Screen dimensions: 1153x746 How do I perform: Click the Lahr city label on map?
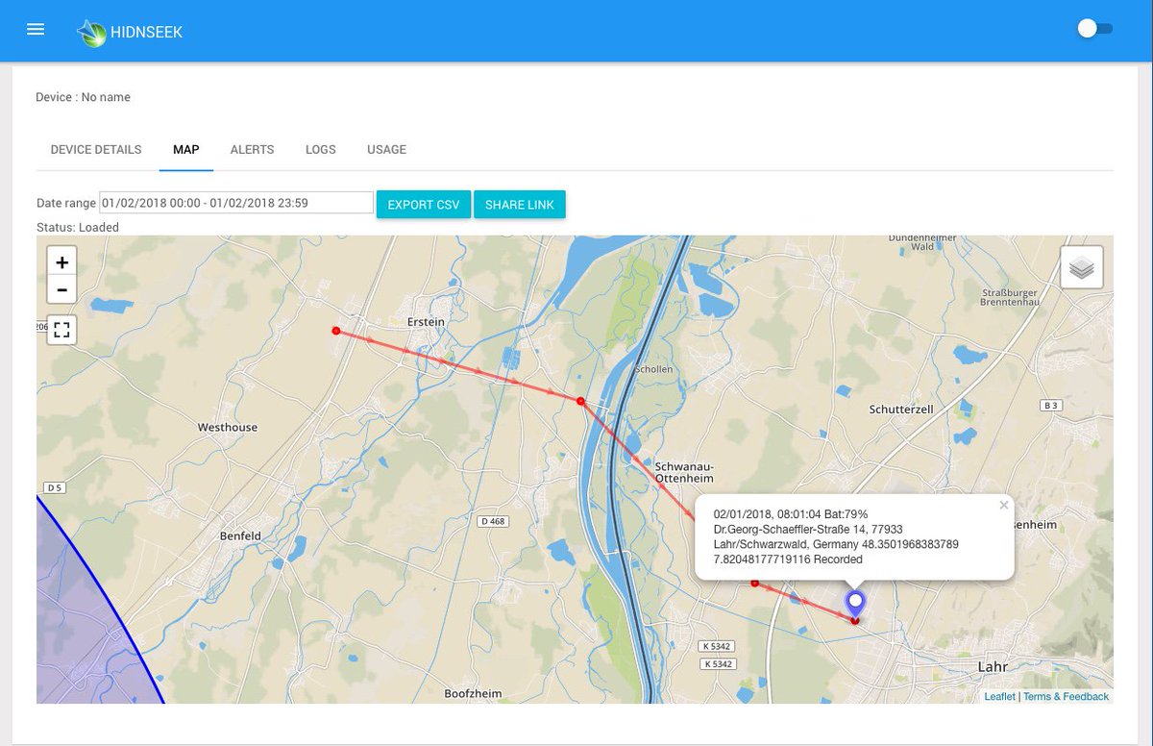tap(992, 666)
